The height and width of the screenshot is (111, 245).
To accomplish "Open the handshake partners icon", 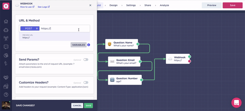I will tap(6, 77).
